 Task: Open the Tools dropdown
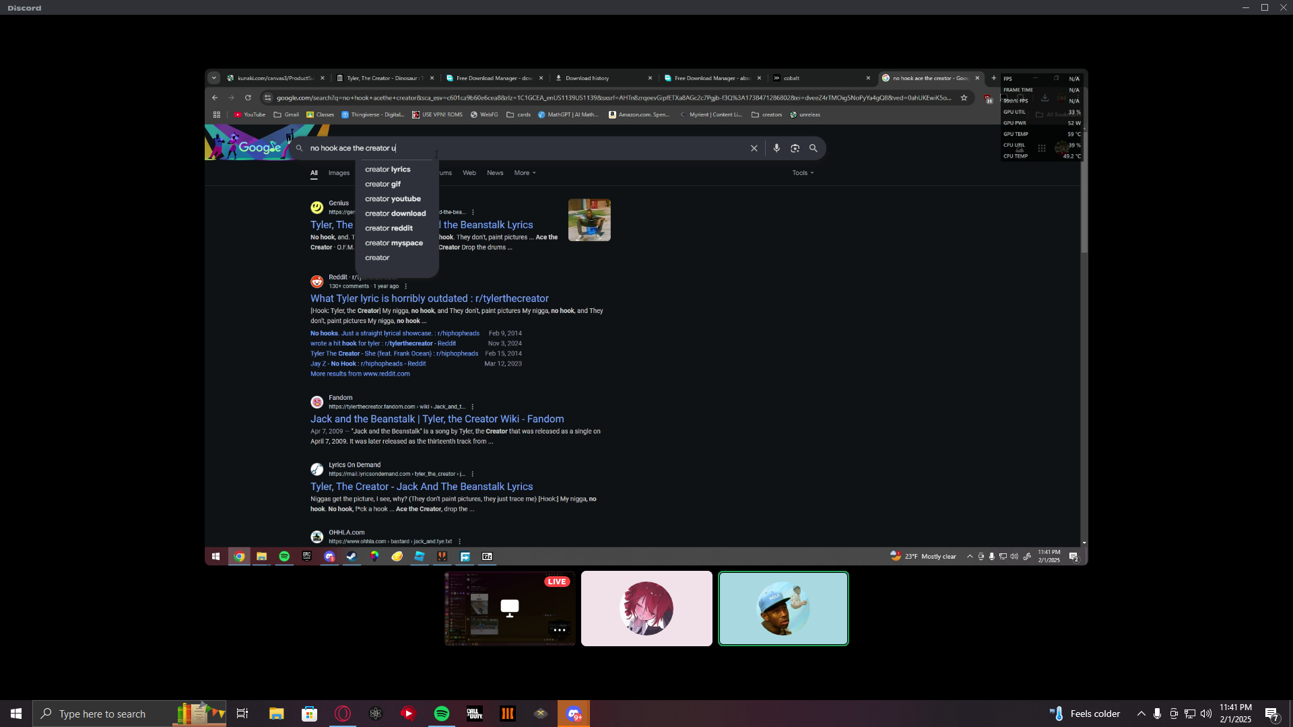pyautogui.click(x=803, y=173)
